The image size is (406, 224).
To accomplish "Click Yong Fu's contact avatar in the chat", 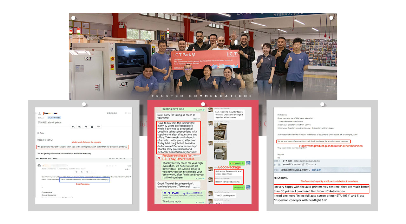I will [211, 110].
